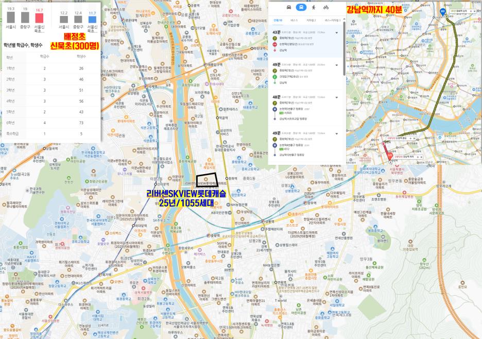Click 태릉입구역 station marker on map
Viewport: 482px width, 339px height.
(x=205, y=64)
